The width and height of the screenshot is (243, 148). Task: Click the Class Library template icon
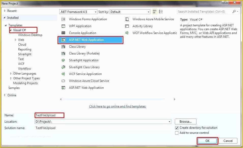click(x=63, y=47)
